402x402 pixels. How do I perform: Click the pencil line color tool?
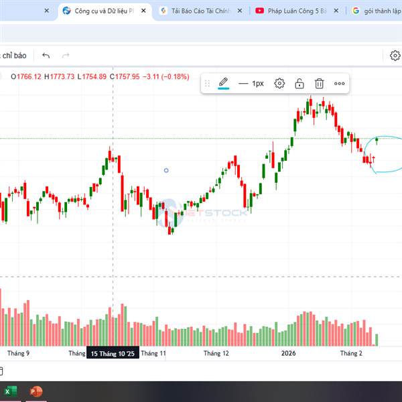tap(224, 84)
